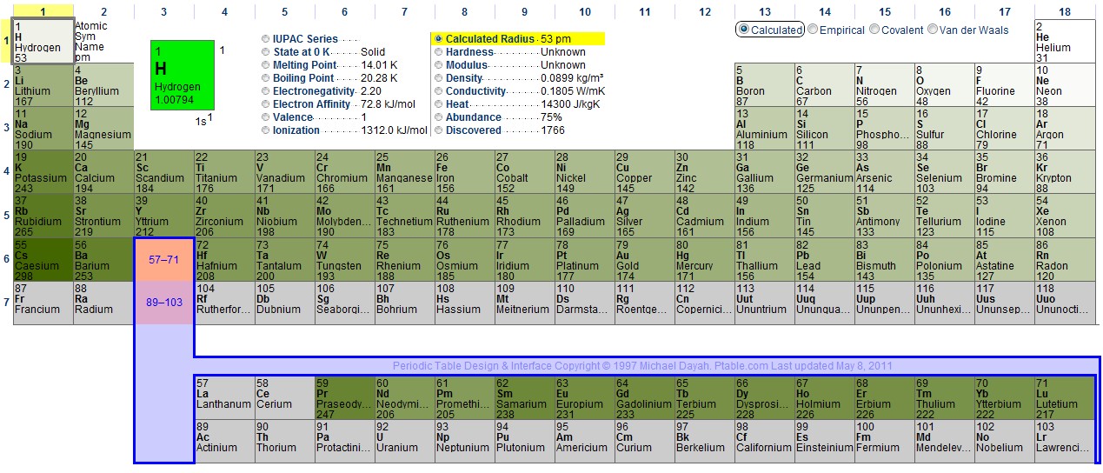Image resolution: width=1103 pixels, height=473 pixels.
Task: Choose the Covalent radius option
Action: 873,30
